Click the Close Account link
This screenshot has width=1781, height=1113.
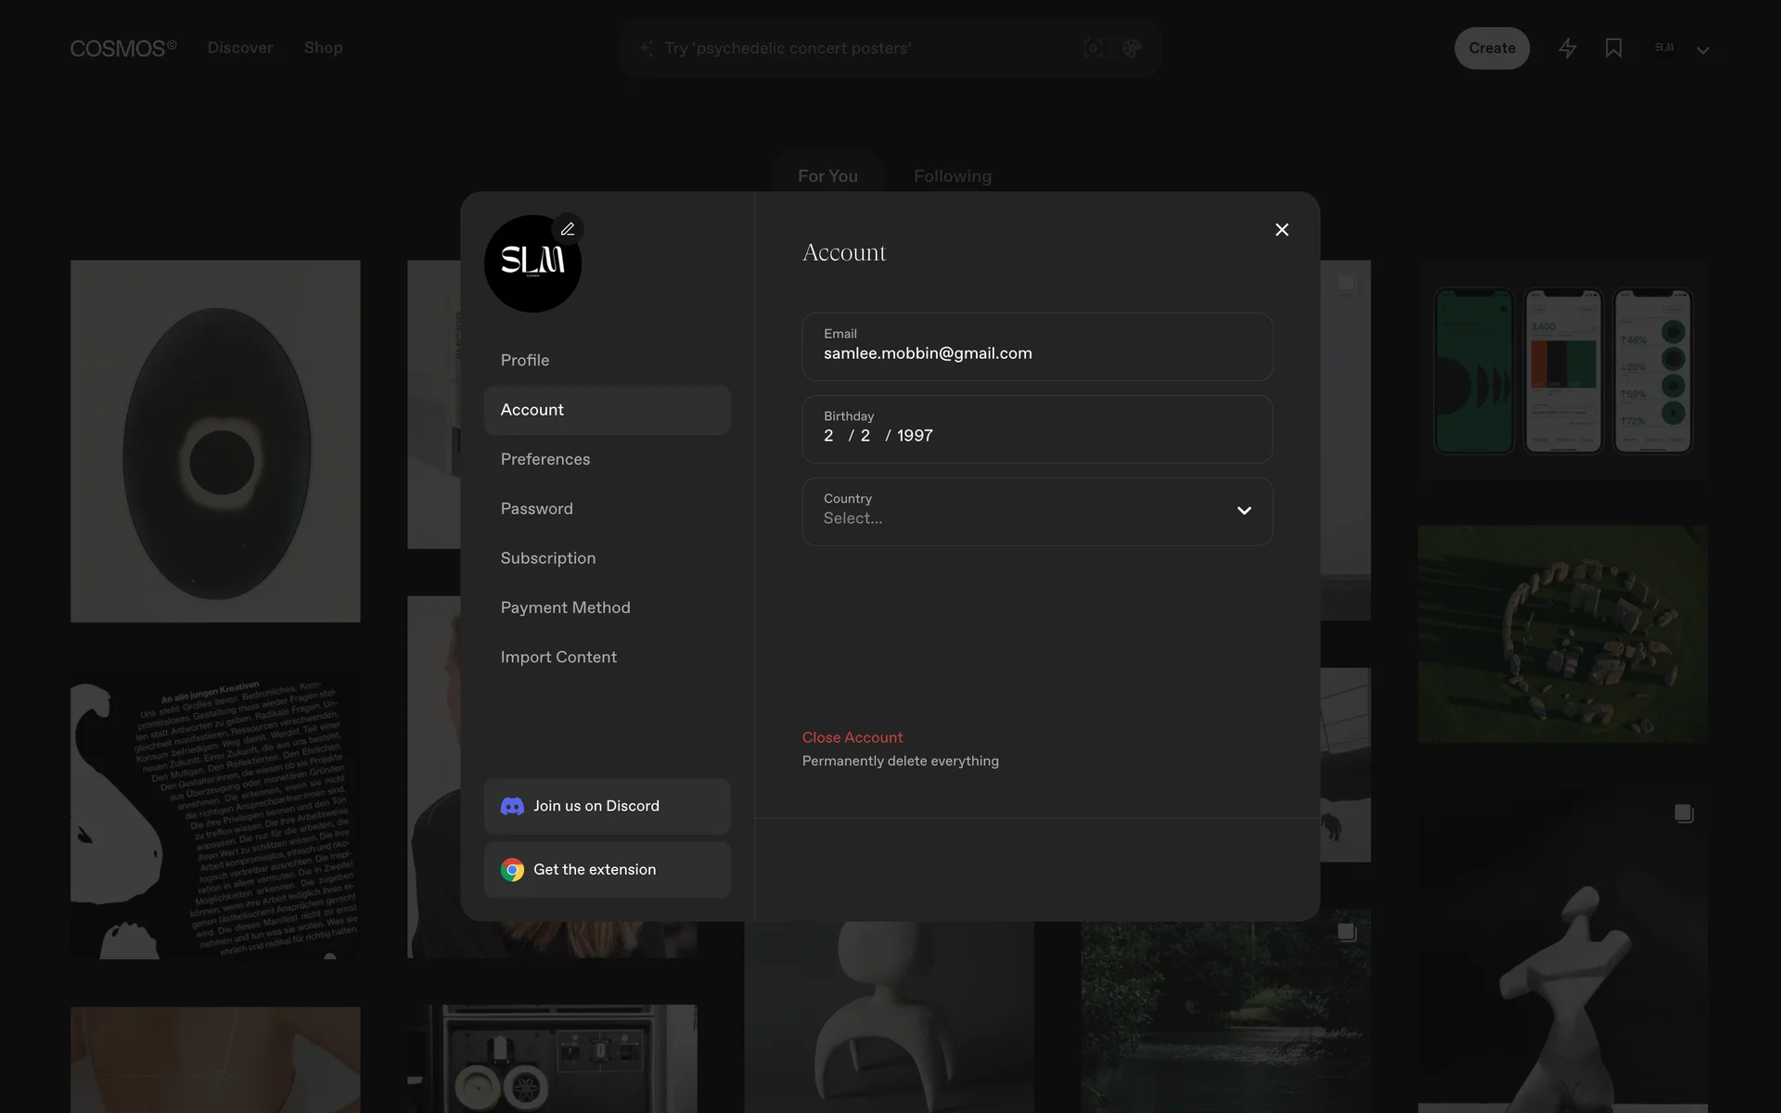[852, 737]
